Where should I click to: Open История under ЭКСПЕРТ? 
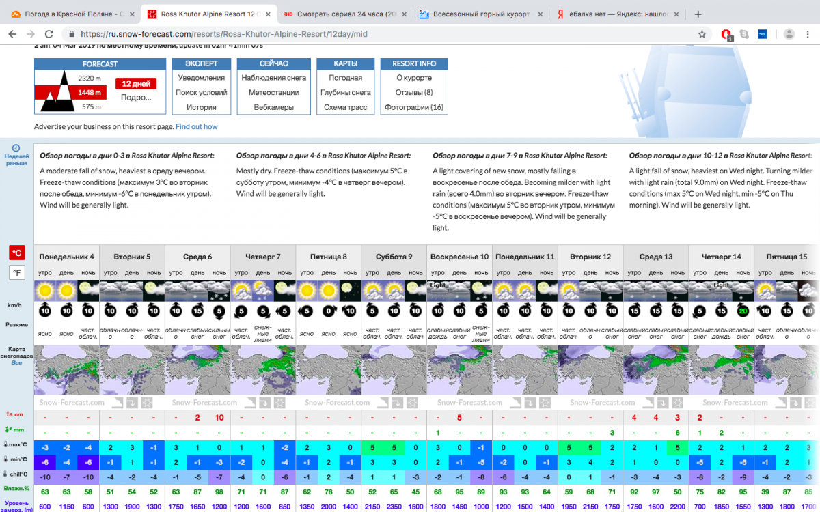[x=202, y=107]
